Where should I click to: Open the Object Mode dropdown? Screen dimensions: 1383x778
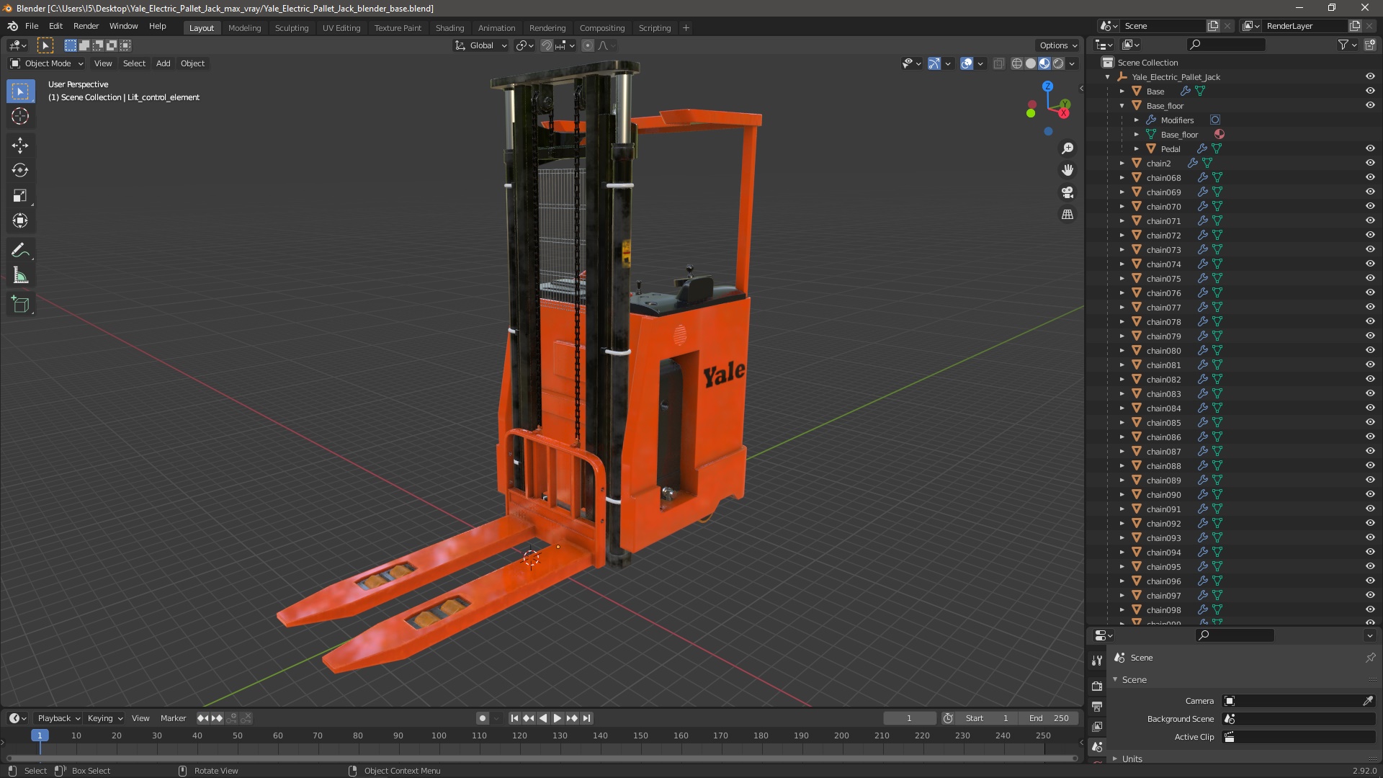47,63
